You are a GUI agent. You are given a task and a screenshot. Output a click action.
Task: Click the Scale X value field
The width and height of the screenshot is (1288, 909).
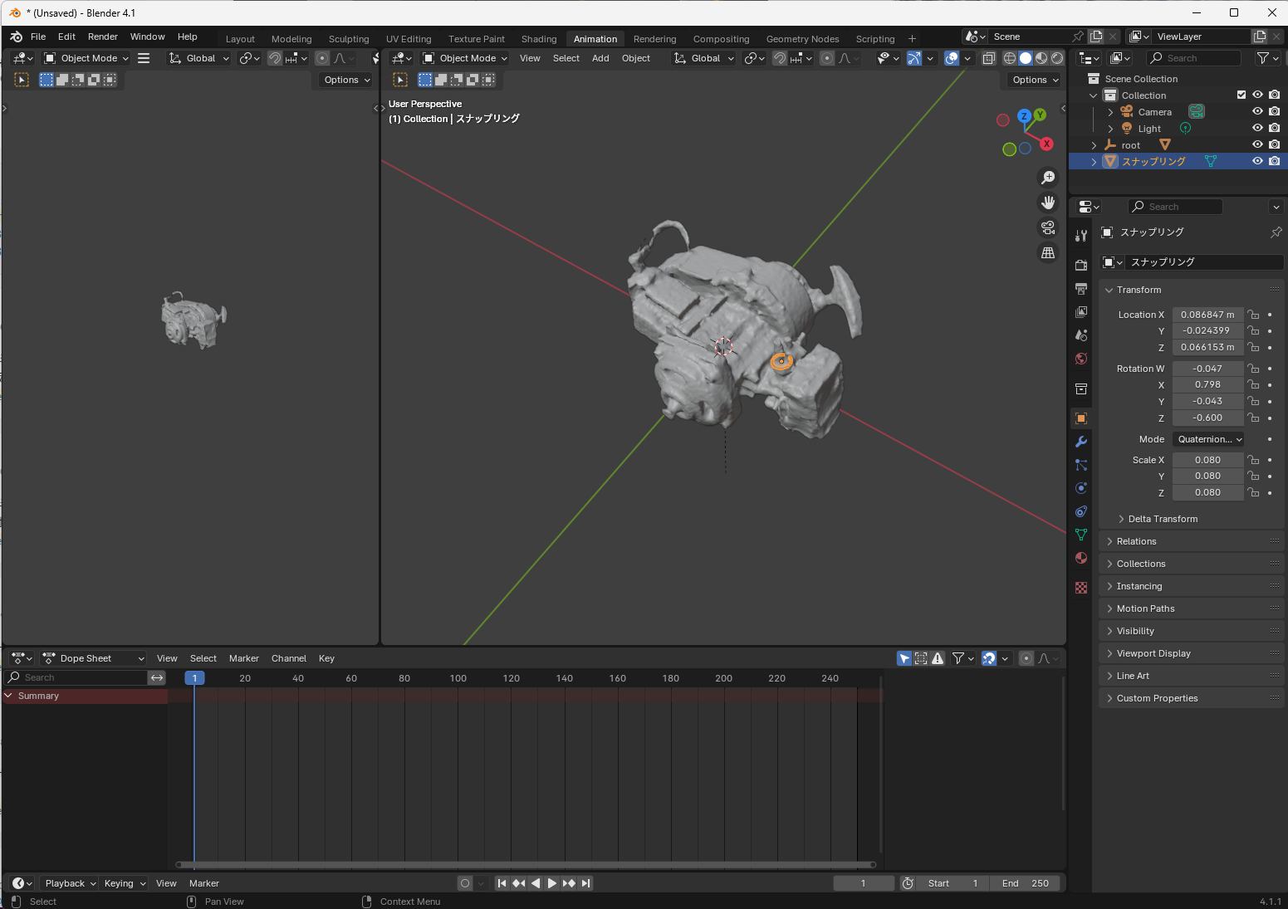(1207, 460)
